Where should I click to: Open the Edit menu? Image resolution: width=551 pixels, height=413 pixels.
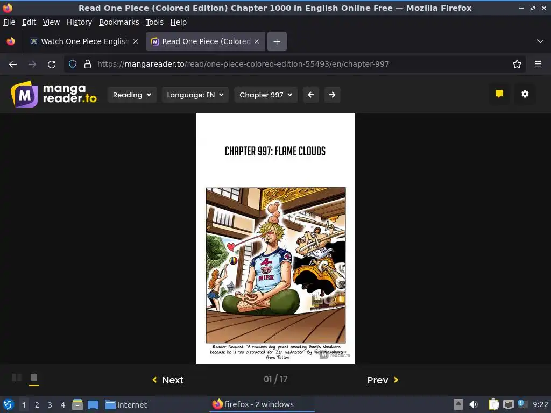pos(29,22)
